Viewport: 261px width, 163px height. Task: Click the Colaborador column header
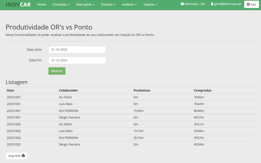coord(69,90)
